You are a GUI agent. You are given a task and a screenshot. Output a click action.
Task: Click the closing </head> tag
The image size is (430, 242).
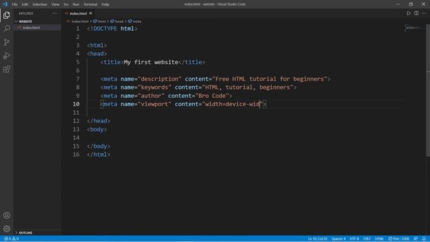(99, 121)
